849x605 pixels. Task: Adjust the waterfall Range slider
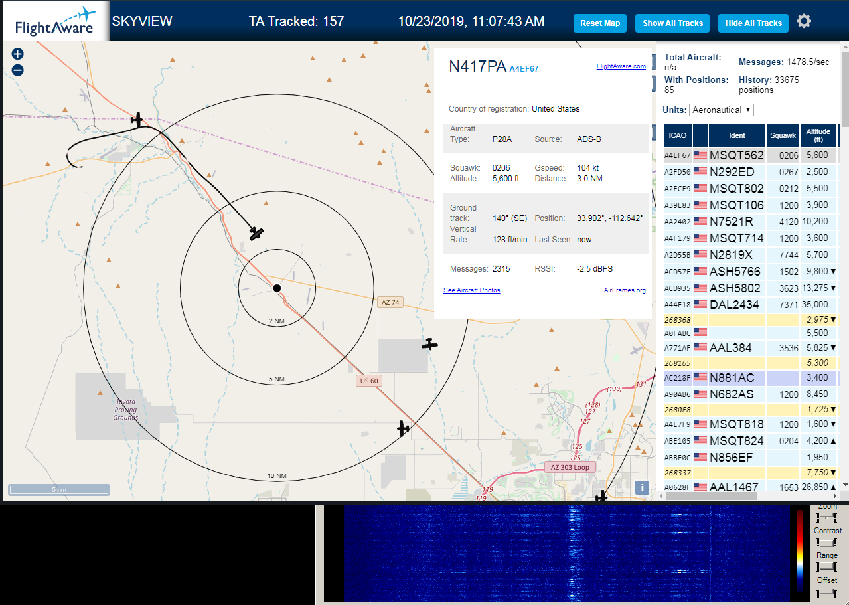pos(827,566)
